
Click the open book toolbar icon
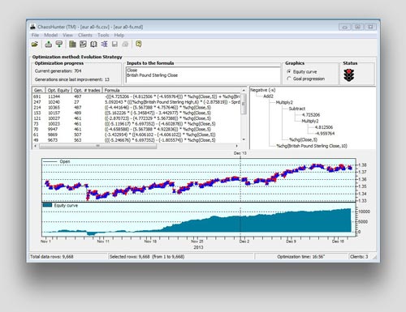93,44
